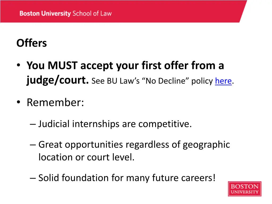Click the dash before "Solid foundation"

coord(33,178)
